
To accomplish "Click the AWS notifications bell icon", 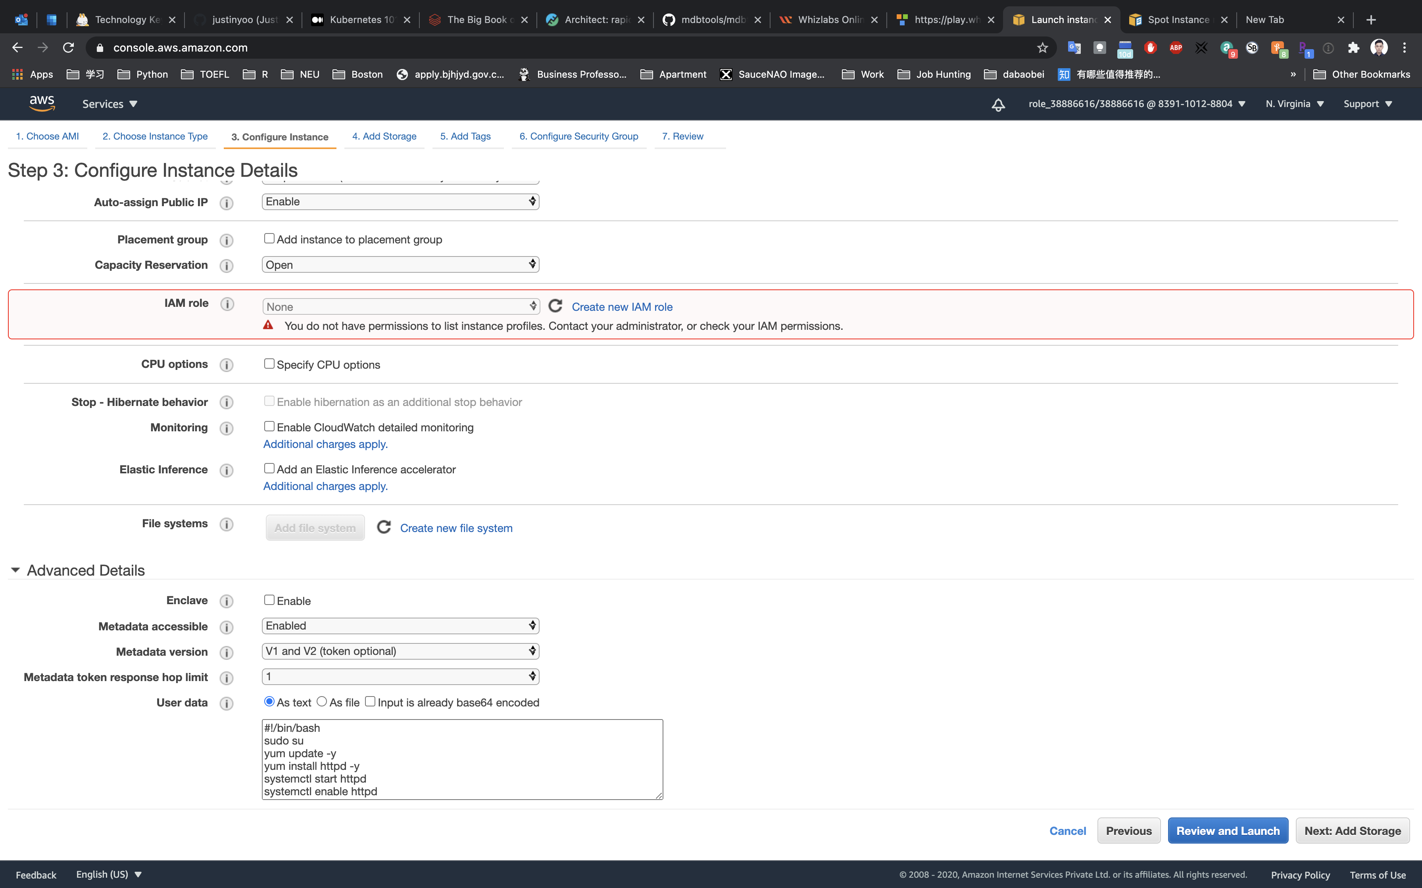I will (998, 105).
